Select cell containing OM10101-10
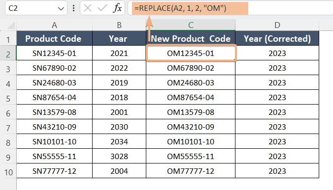This screenshot has height=190, width=333. click(191, 141)
